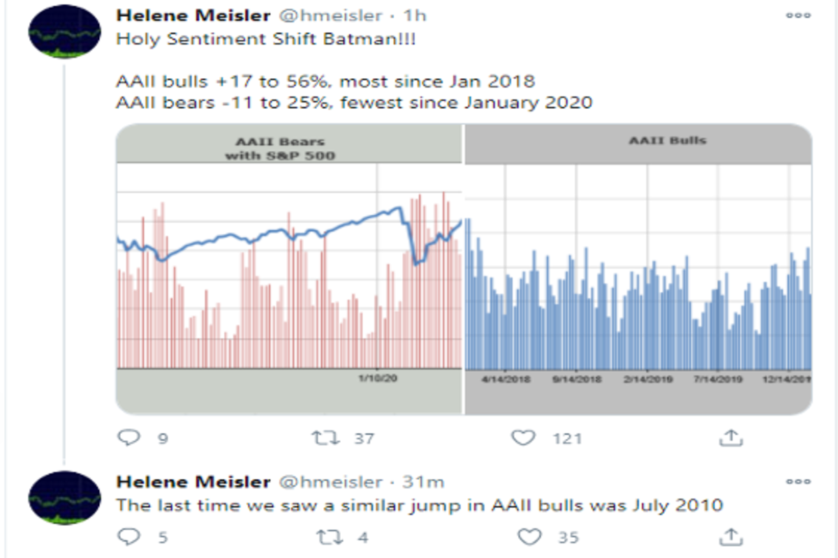Reply to the Holy Sentiment Shift tweet

click(x=129, y=438)
